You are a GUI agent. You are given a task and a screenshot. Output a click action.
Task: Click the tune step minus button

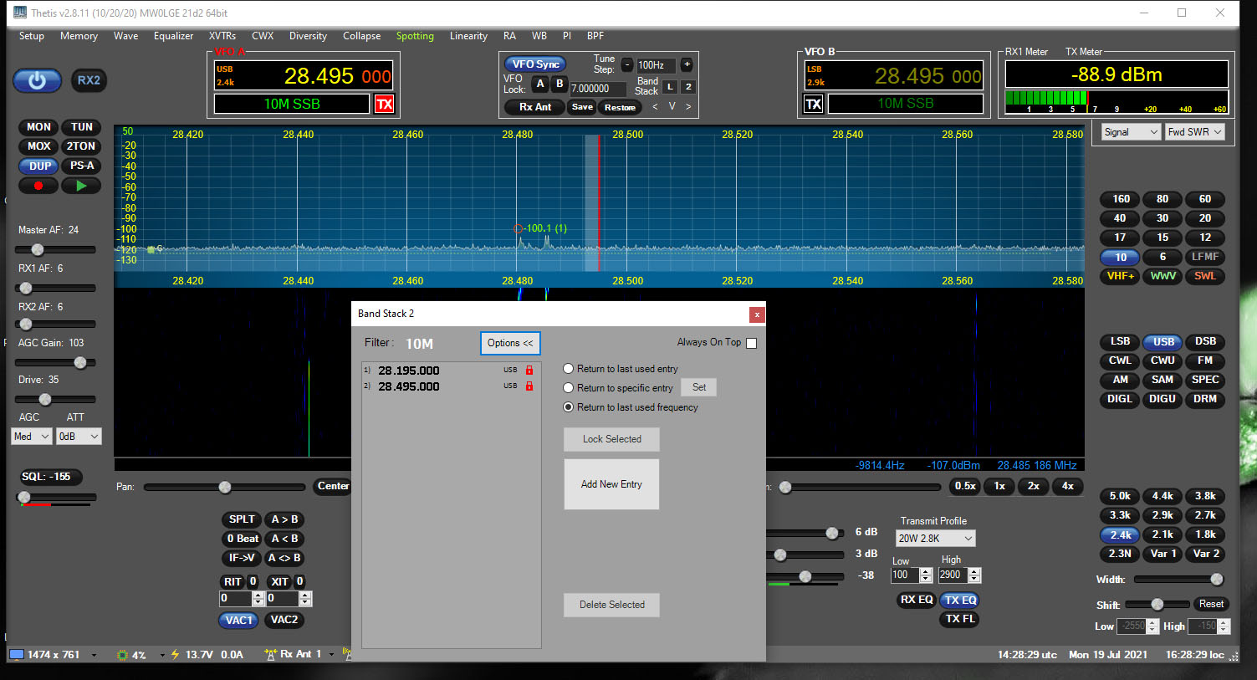[626, 64]
